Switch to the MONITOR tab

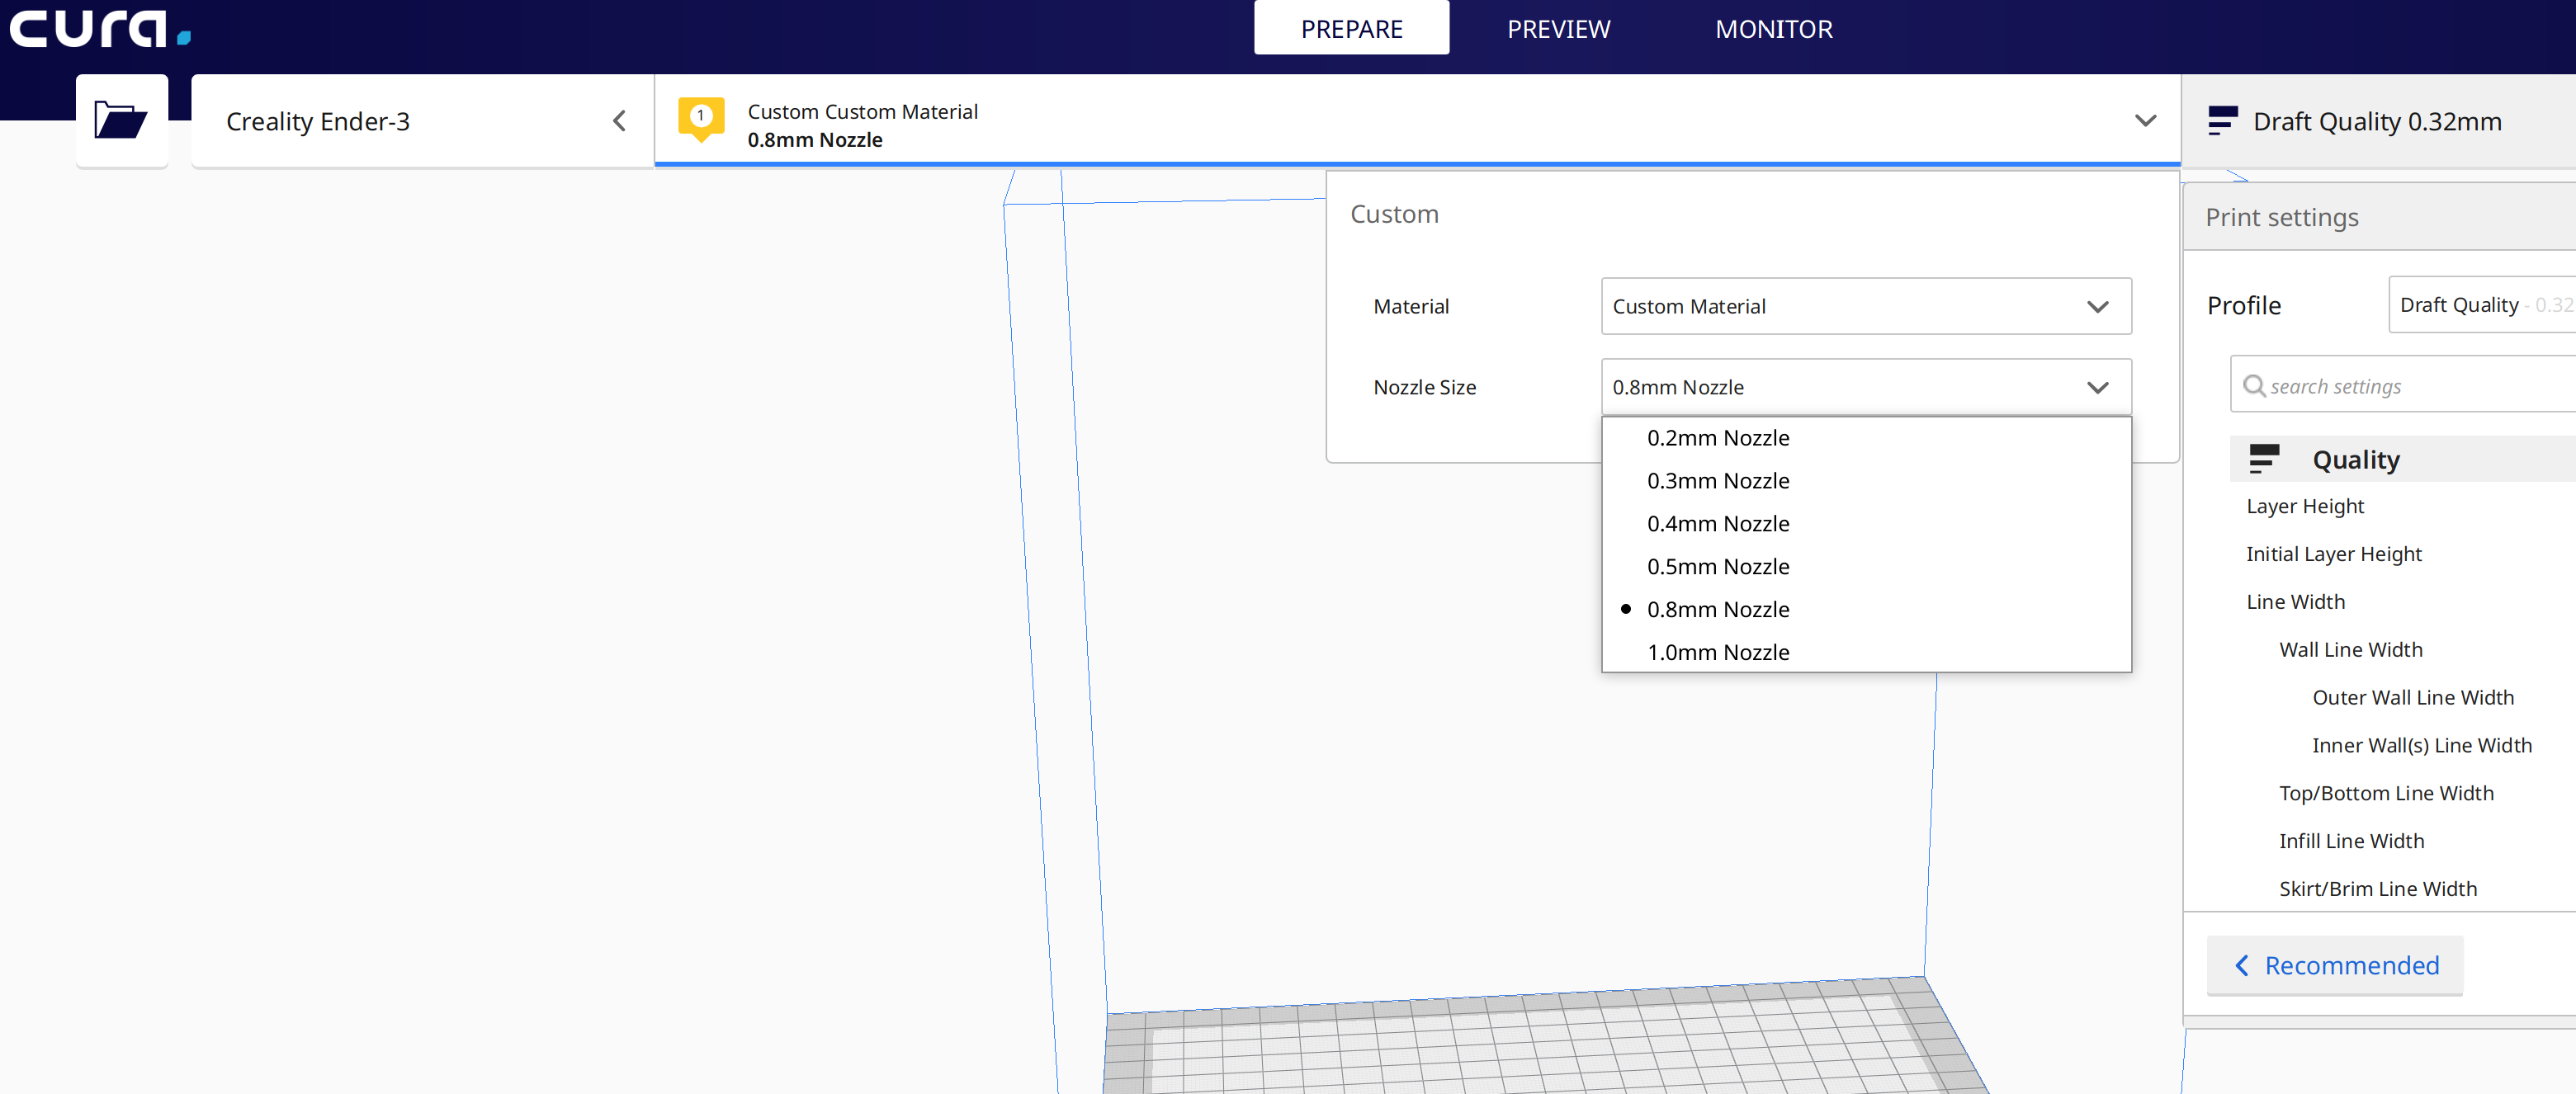pyautogui.click(x=1772, y=28)
